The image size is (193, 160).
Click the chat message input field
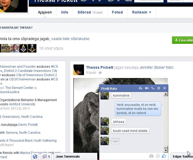pos(124,156)
